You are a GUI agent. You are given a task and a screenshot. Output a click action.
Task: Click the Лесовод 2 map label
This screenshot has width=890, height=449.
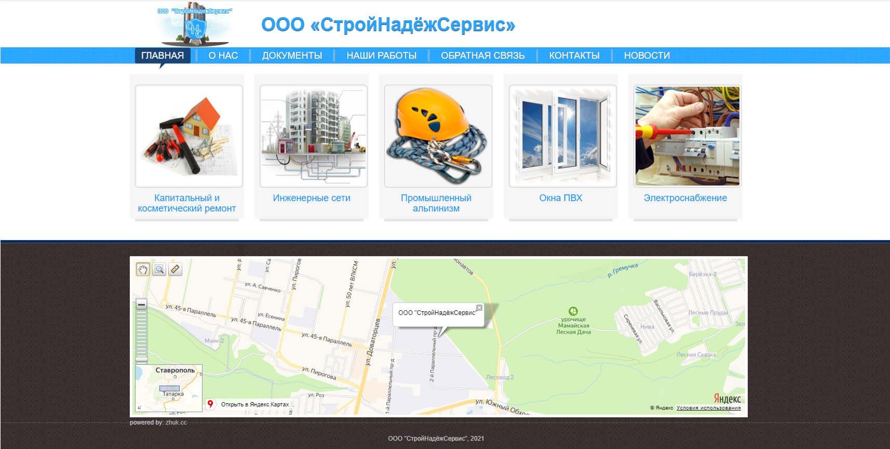(500, 377)
